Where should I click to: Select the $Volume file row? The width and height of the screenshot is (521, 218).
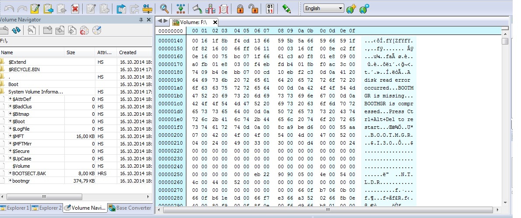[77, 166]
